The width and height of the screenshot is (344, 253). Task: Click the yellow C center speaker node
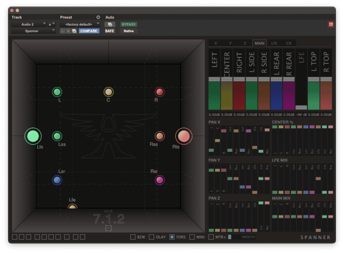108,92
